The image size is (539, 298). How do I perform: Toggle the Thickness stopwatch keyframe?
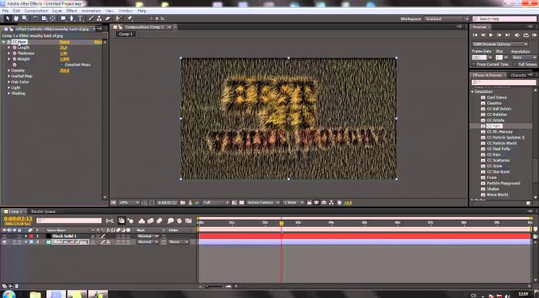click(x=15, y=53)
